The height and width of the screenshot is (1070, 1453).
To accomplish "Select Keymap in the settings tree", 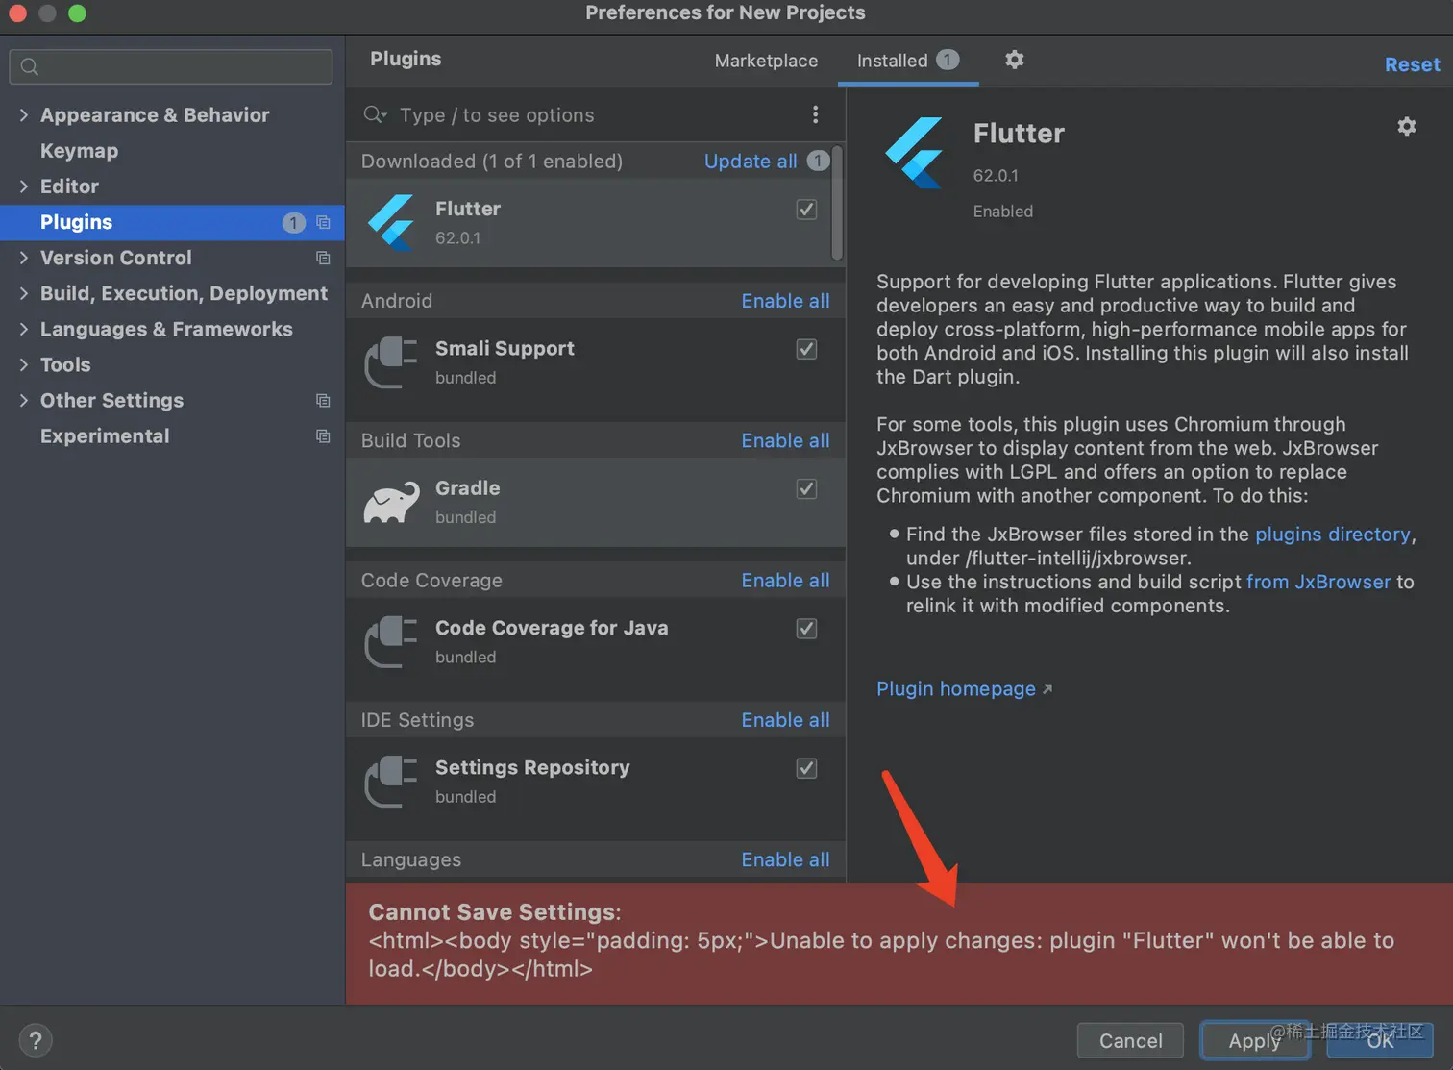I will coord(79,150).
